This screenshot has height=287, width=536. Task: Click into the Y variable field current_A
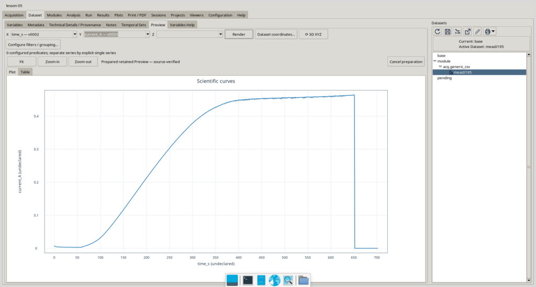115,34
